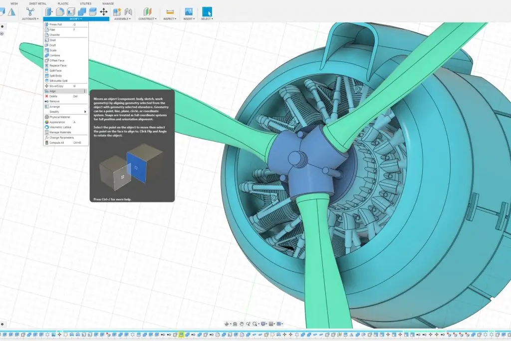Expand the CONSTRUCT dropdown
Screen dimensions: 511x341
click(x=147, y=19)
